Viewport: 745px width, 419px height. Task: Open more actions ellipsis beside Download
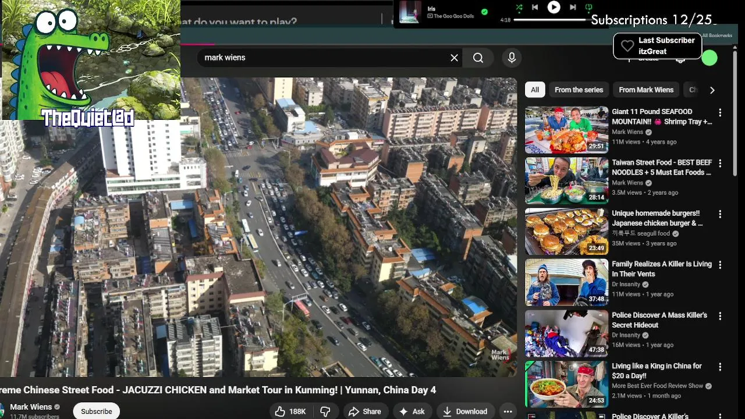point(508,411)
